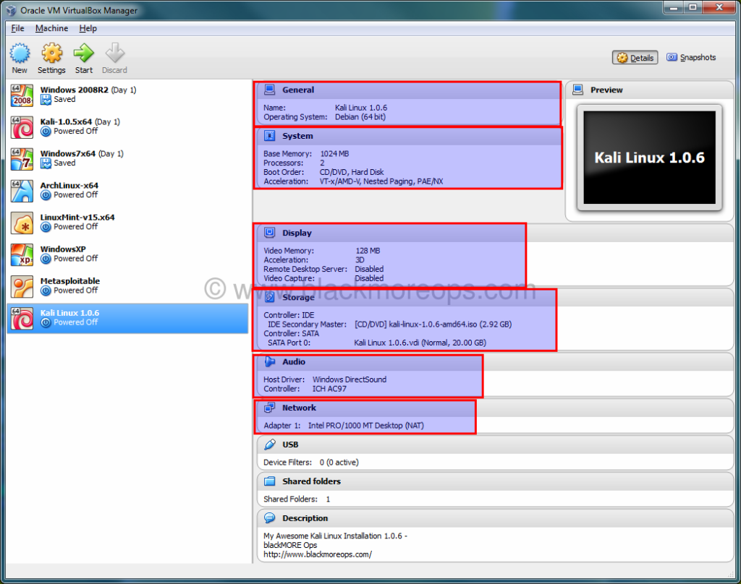Image resolution: width=741 pixels, height=584 pixels.
Task: Select the 'Windows 2008R2' VM name
Action: (x=75, y=90)
